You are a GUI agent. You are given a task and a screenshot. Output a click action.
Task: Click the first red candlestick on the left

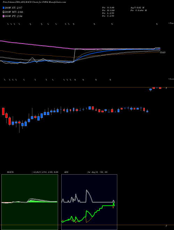pos(3,111)
